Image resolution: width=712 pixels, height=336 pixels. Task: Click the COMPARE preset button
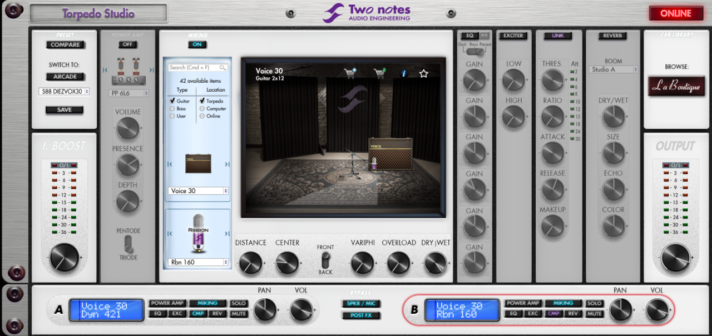(65, 45)
